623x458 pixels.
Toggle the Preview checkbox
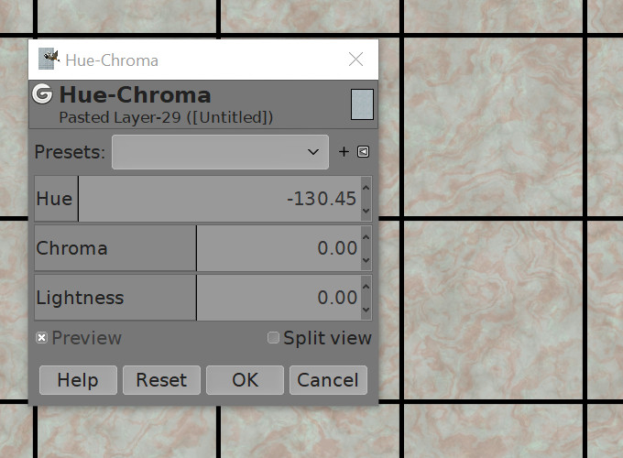click(x=41, y=338)
